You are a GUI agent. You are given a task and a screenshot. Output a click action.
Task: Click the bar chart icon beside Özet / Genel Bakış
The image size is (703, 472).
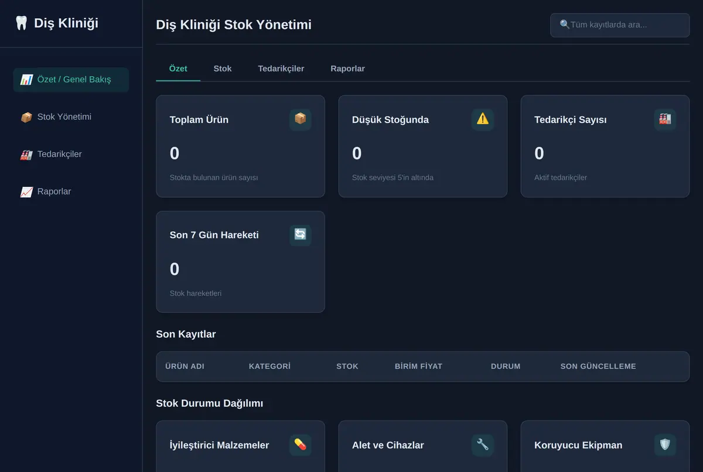point(26,80)
